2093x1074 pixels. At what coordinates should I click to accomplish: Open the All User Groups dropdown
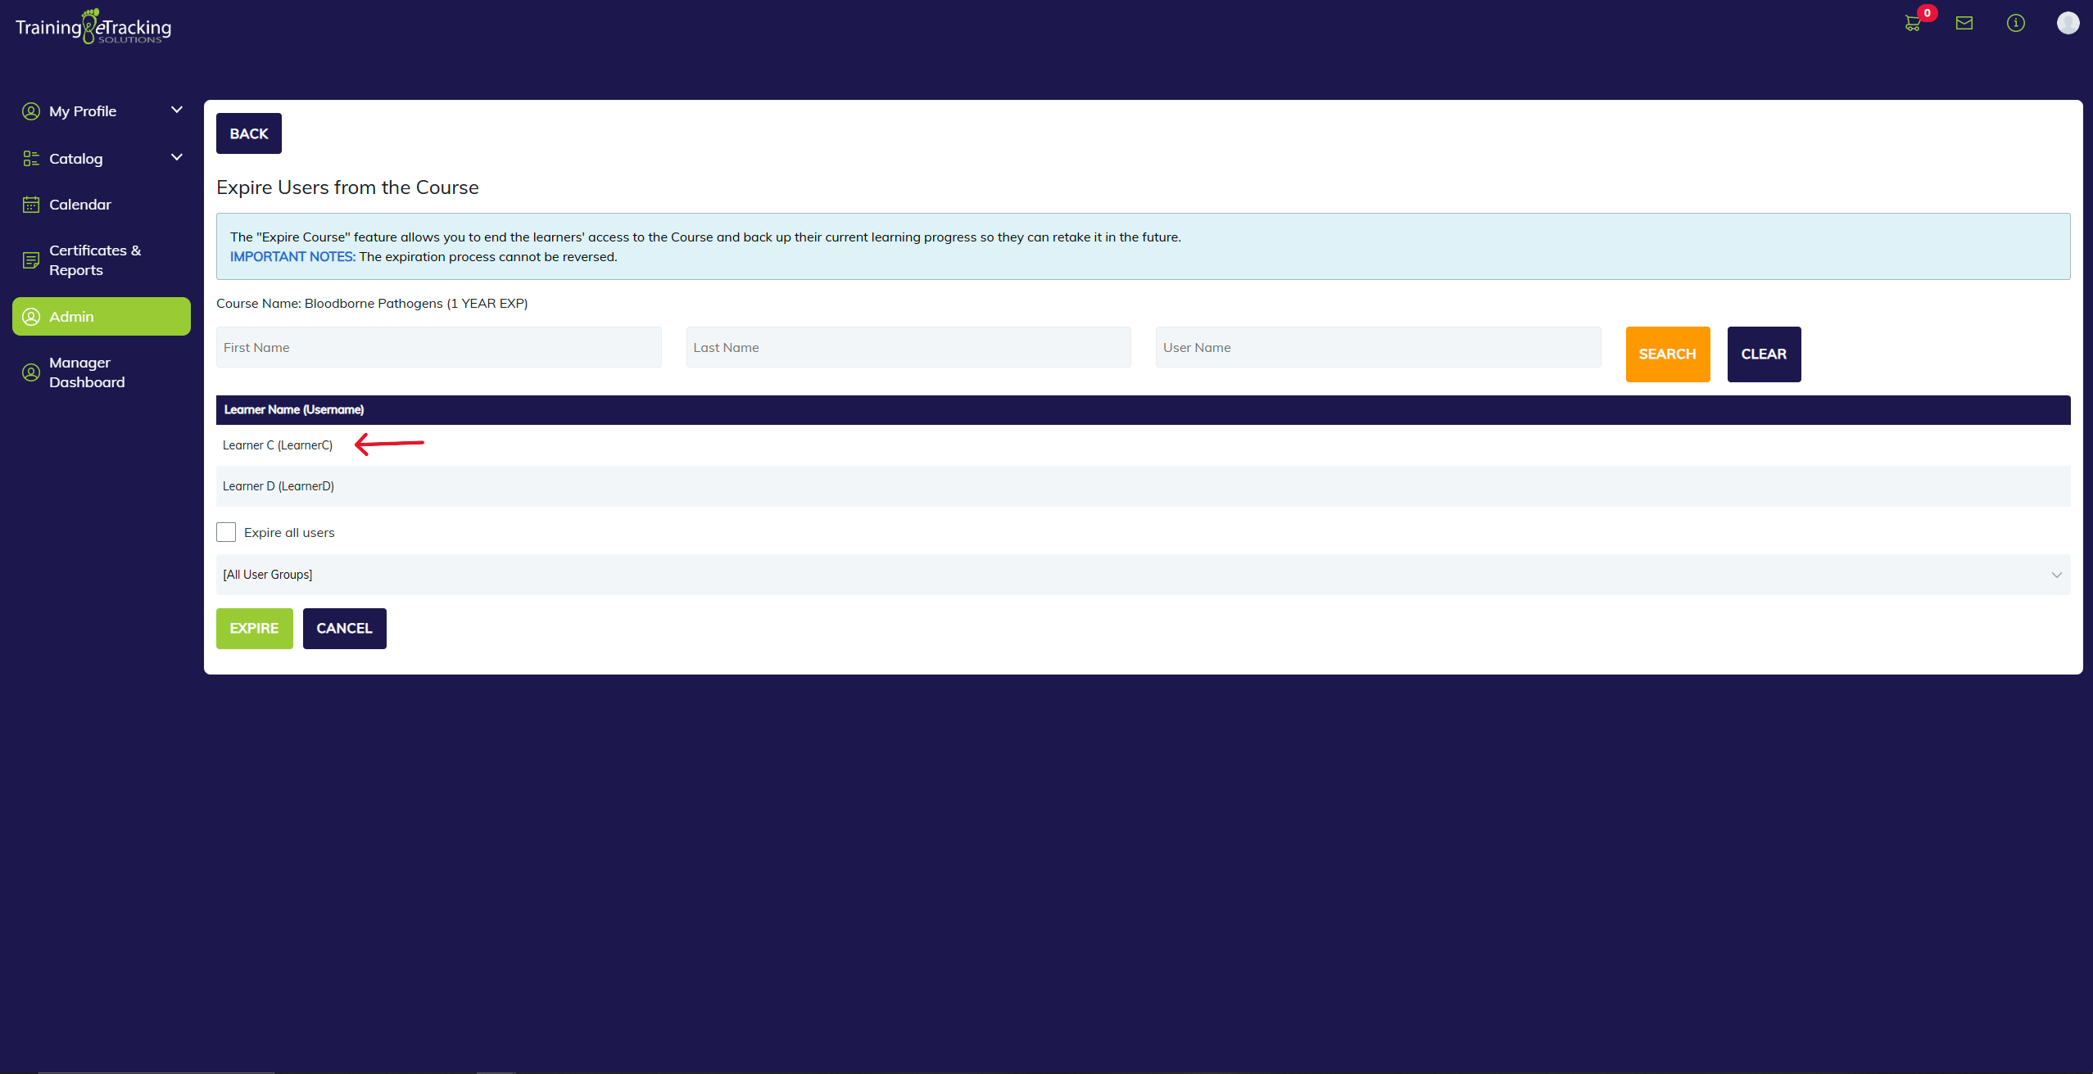coord(1143,575)
